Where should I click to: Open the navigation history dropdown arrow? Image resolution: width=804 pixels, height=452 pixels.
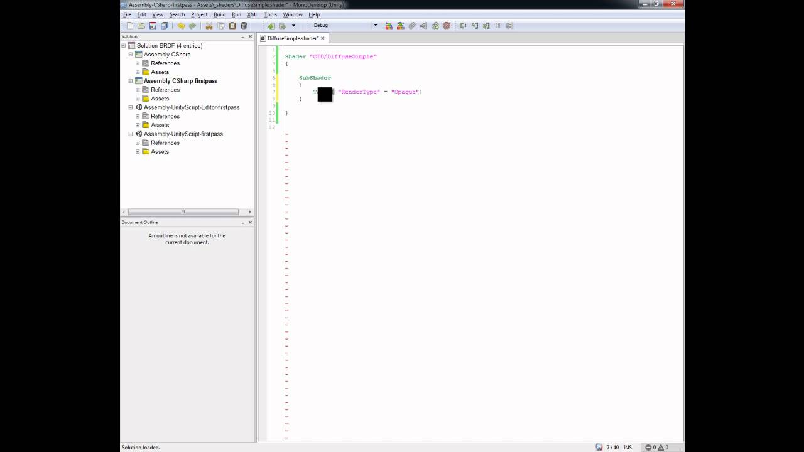pyautogui.click(x=293, y=26)
